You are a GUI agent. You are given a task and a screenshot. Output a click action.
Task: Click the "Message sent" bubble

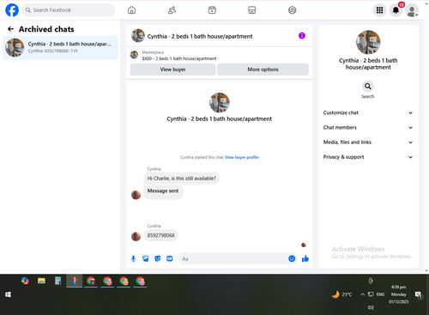pyautogui.click(x=163, y=191)
